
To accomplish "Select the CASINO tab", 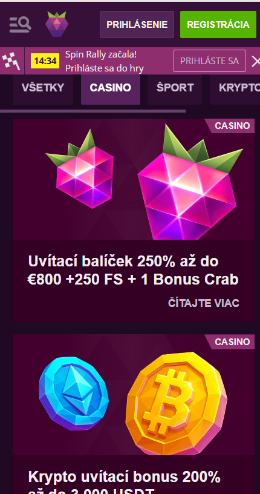I will 111,88.
